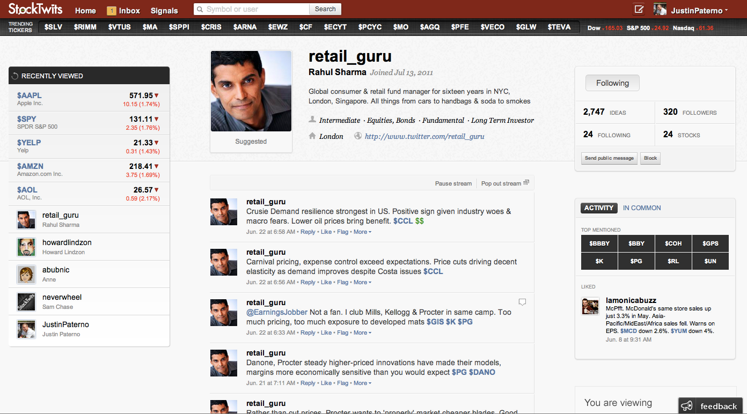
Task: Expand More menu on Carnival pricing post
Action: [362, 282]
